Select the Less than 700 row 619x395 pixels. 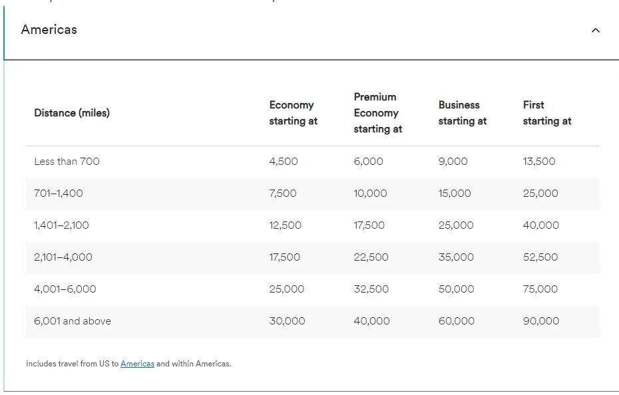pyautogui.click(x=67, y=162)
